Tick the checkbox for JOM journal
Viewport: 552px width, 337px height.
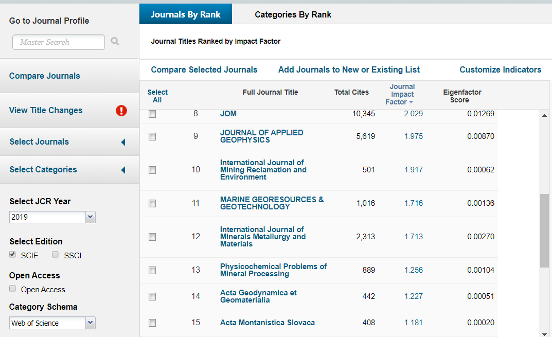pos(152,114)
